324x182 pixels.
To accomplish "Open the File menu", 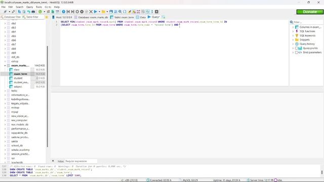I will [4, 7].
